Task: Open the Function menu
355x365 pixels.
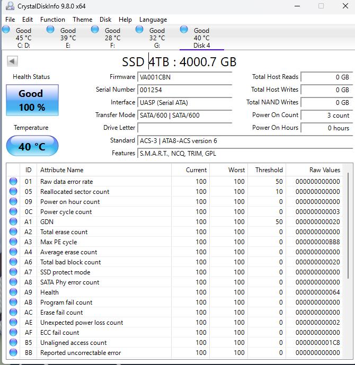Action: coord(52,20)
